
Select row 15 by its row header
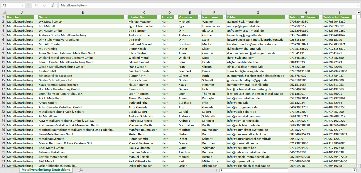point(3,80)
